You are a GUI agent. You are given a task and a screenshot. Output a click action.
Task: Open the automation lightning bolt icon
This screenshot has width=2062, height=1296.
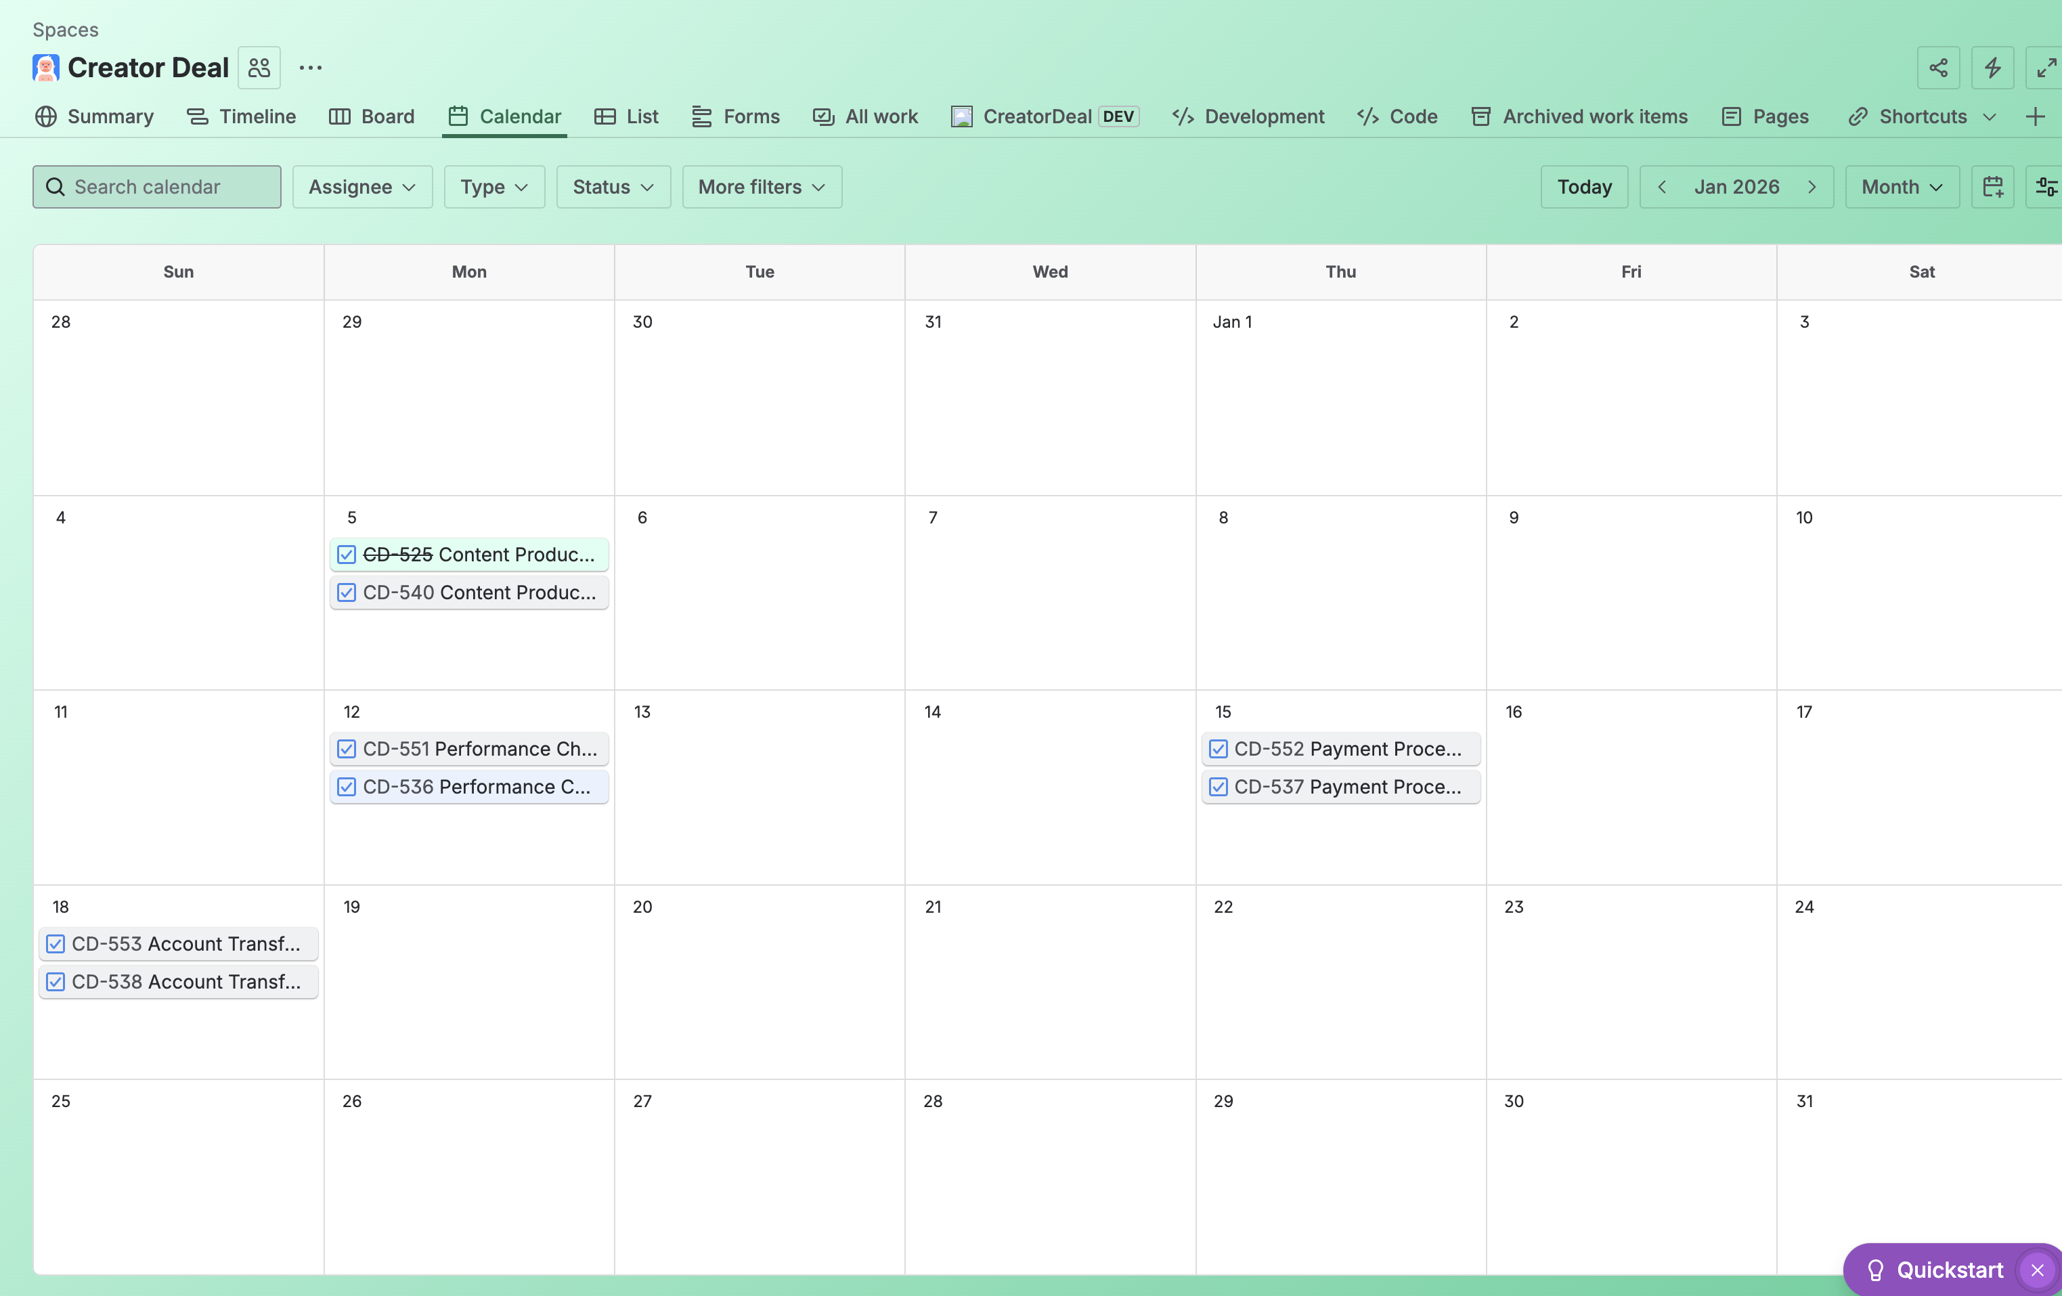pyautogui.click(x=1992, y=68)
